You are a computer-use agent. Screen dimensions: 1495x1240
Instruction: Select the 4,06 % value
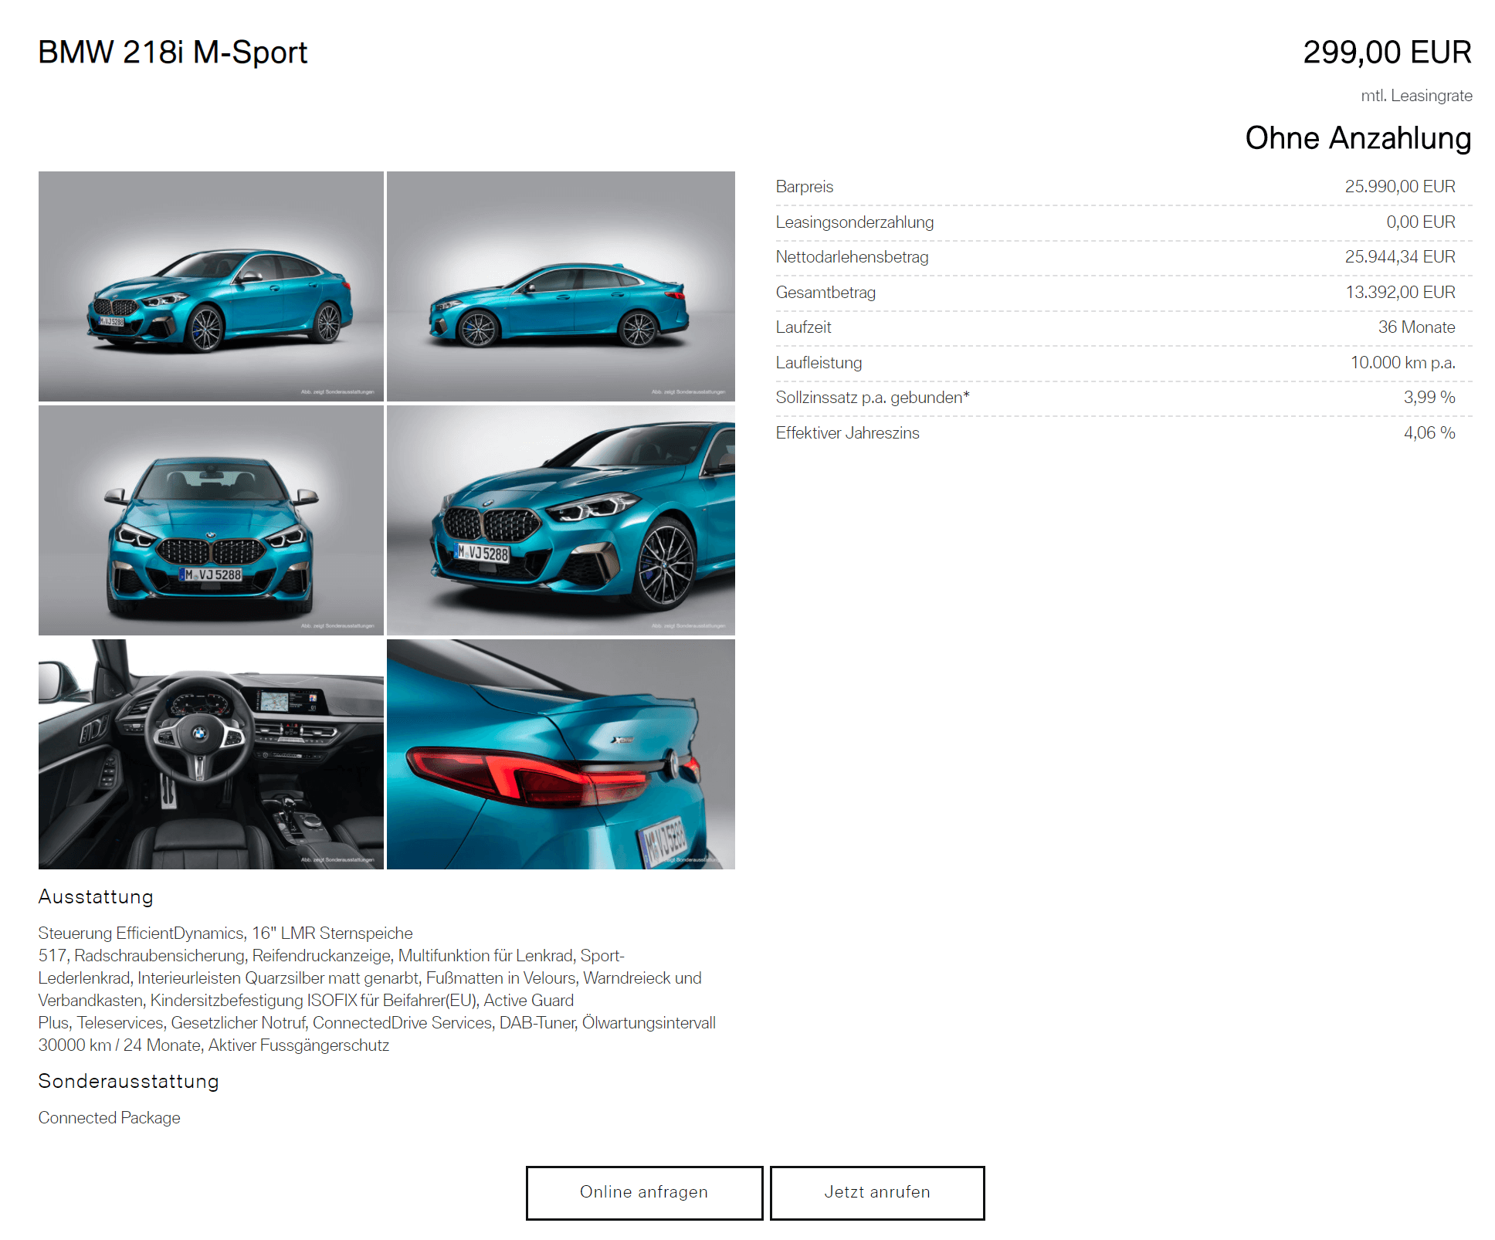coord(1429,433)
